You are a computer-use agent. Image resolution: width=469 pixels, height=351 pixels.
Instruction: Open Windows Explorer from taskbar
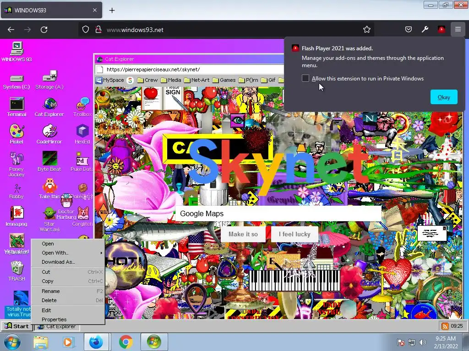tap(40, 342)
